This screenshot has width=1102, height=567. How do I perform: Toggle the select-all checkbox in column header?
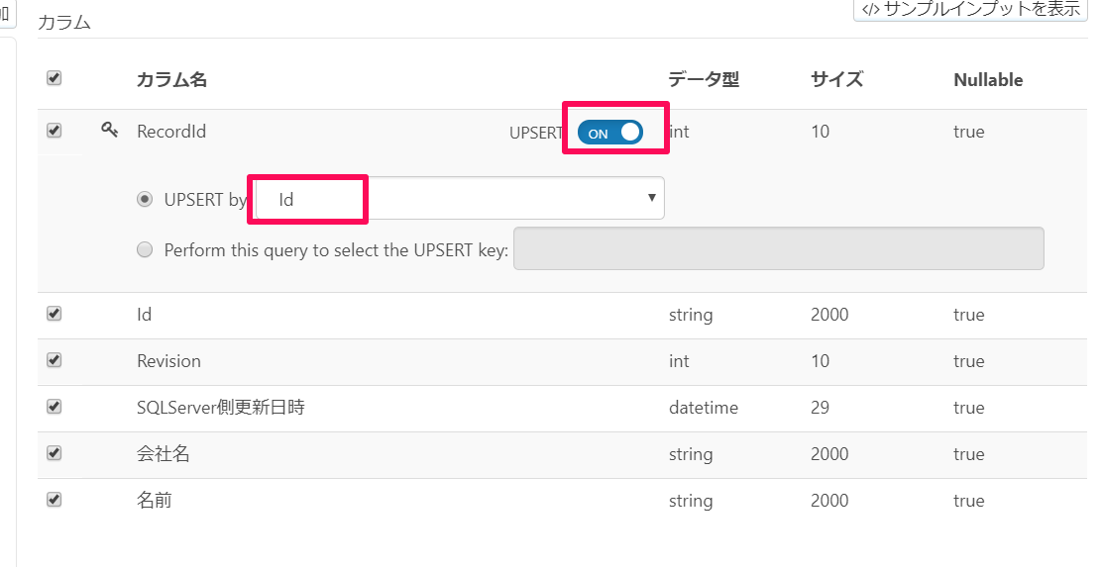point(54,78)
